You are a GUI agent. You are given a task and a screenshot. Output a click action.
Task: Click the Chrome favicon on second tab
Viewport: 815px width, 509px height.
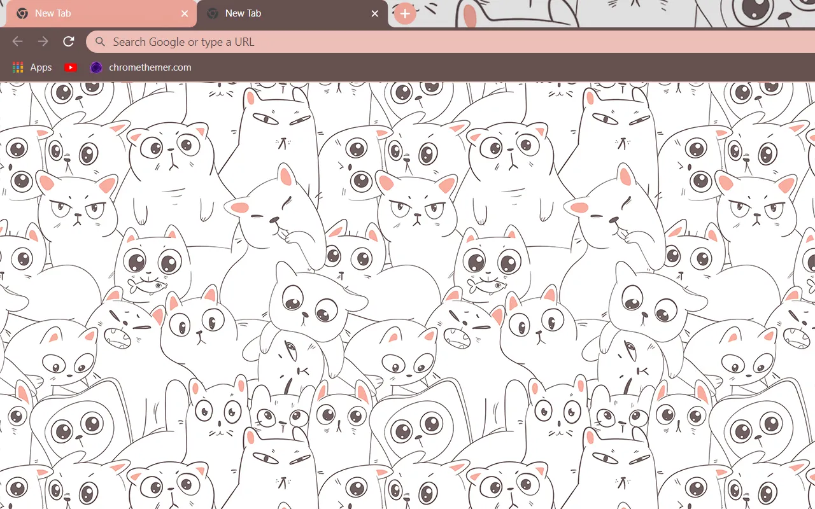(x=213, y=13)
